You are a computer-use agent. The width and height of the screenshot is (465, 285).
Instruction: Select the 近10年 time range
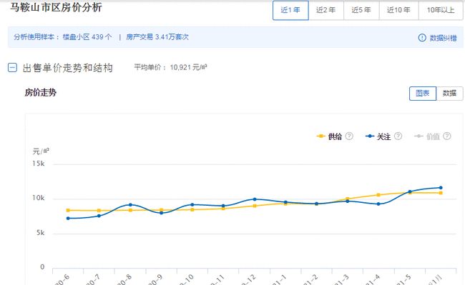pyautogui.click(x=399, y=11)
